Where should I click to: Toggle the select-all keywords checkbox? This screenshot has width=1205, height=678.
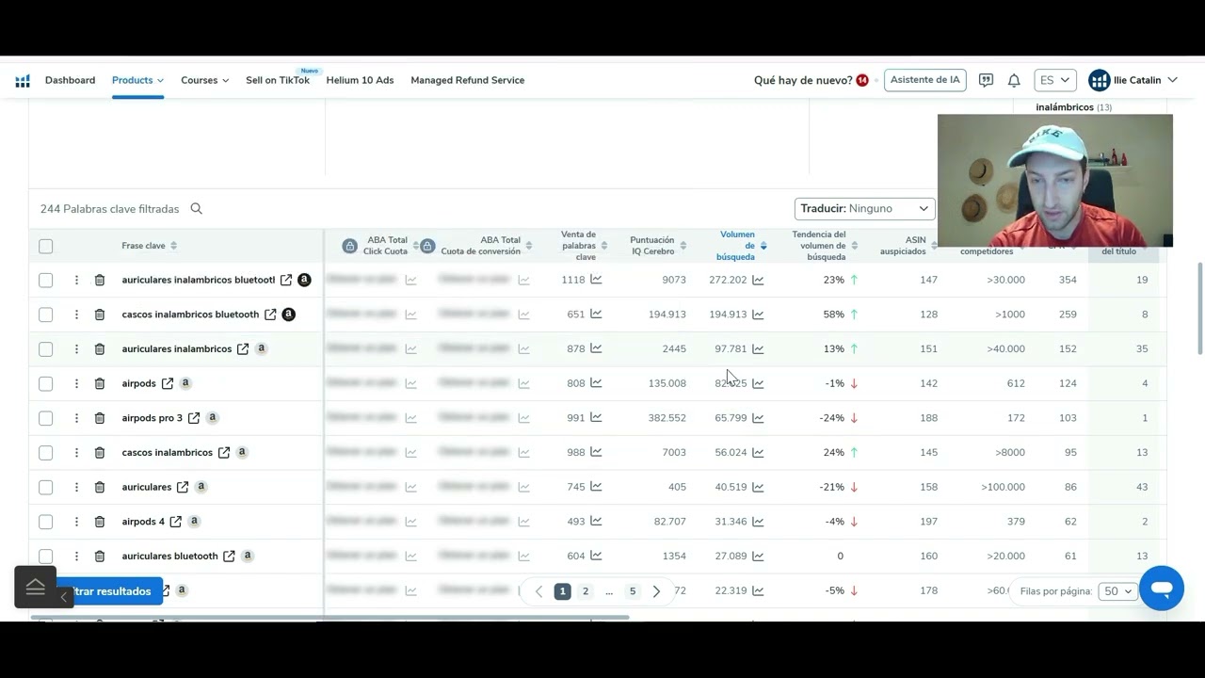46,247
